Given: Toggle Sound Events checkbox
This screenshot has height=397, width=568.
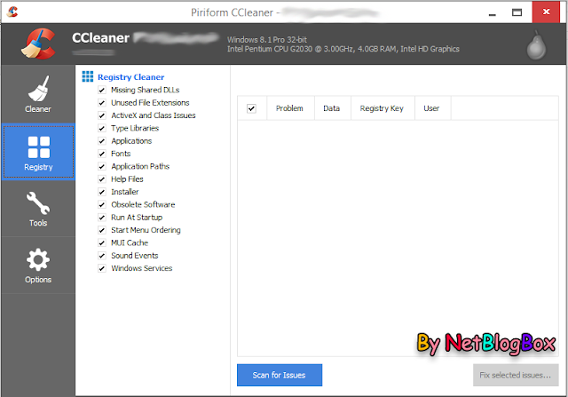Looking at the screenshot, I should click(102, 256).
